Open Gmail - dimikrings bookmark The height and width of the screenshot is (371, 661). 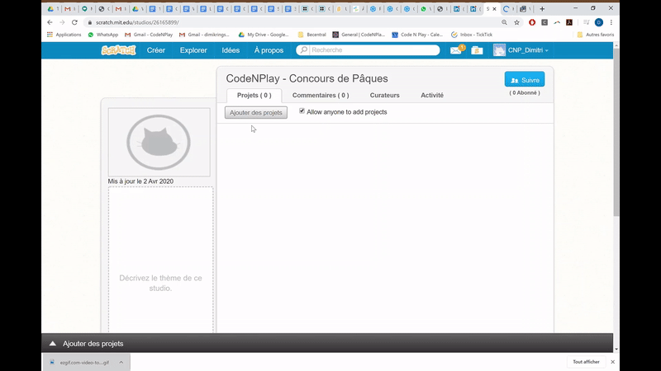204,35
